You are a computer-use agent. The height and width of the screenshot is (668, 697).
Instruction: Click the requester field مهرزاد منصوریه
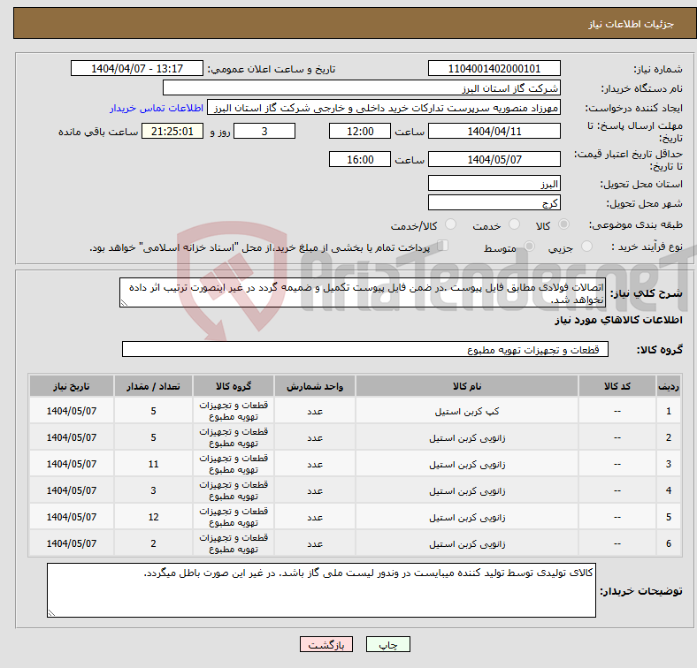pos(384,108)
